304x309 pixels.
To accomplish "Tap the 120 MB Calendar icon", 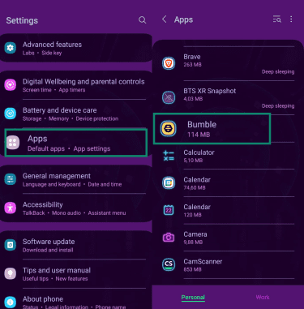I will coord(169,210).
